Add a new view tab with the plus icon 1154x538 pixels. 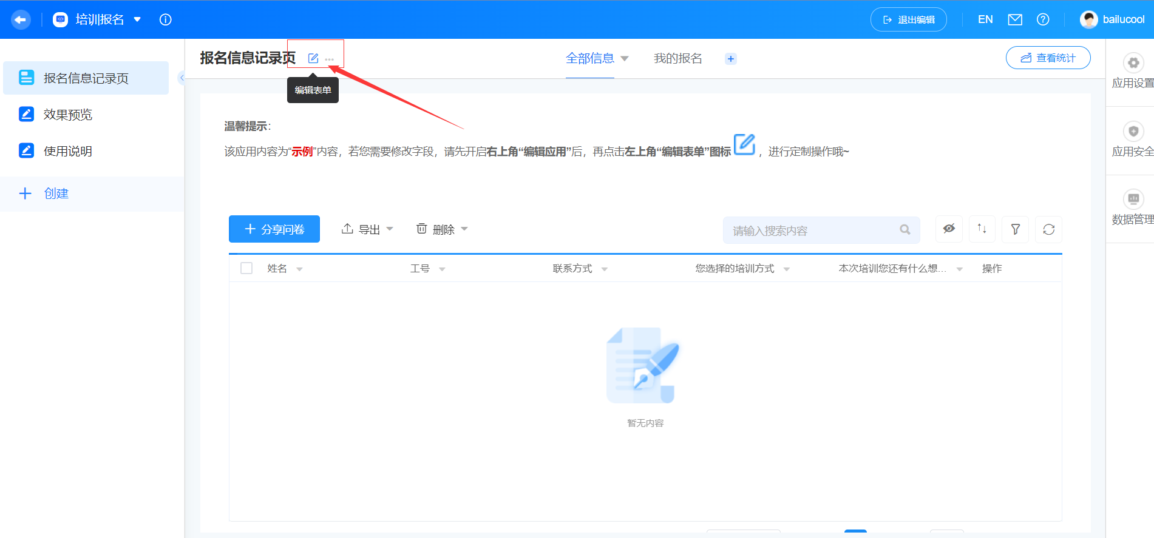[x=731, y=59]
